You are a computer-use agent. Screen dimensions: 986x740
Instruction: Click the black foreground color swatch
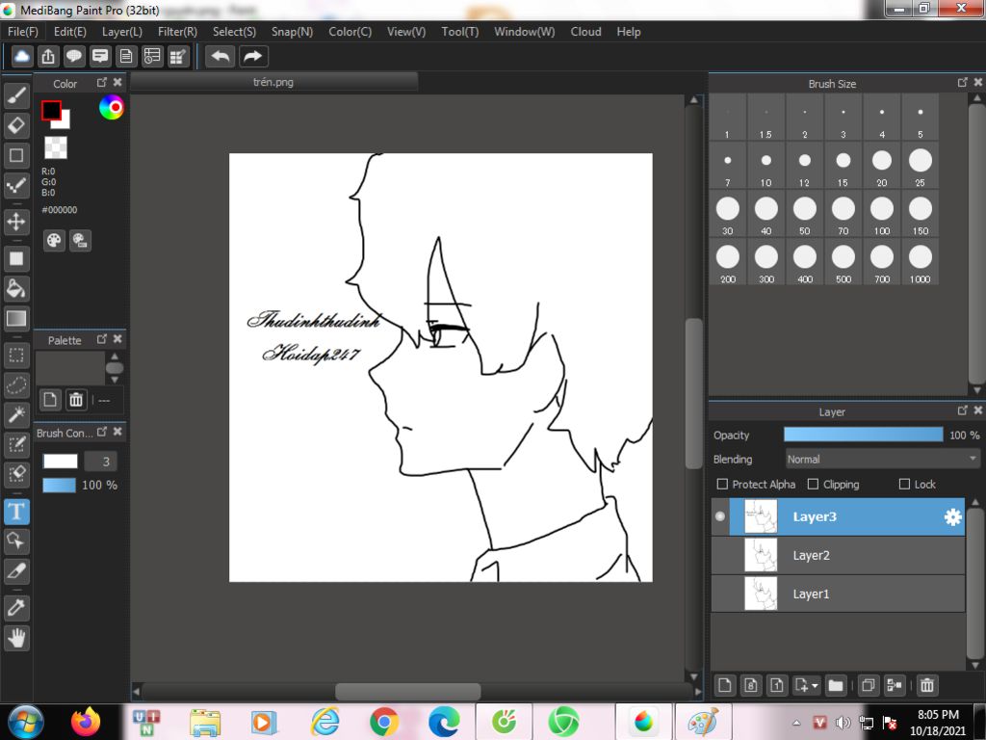tap(51, 110)
